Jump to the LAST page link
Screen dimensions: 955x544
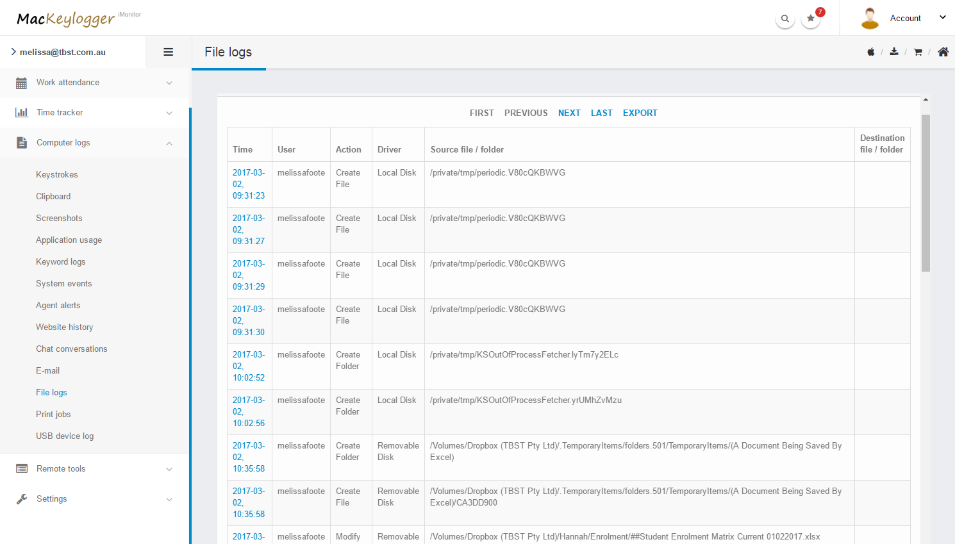click(601, 113)
